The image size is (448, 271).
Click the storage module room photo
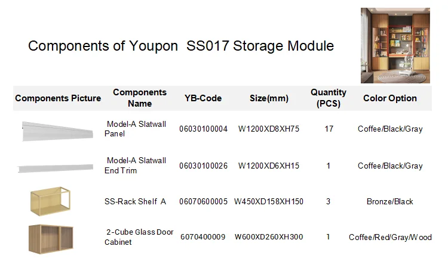click(395, 45)
